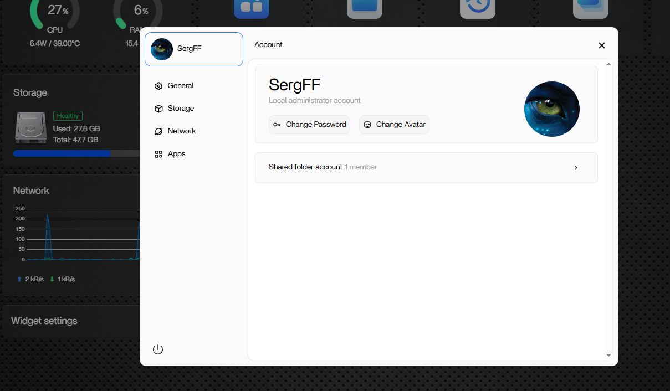
Task: Click the blue storage usage bar
Action: click(x=62, y=153)
